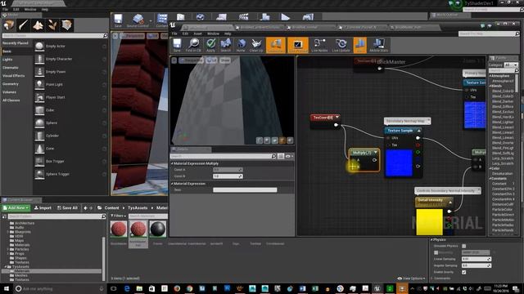
Task: Select the Geometry Editing mode icon
Action: pos(66,25)
